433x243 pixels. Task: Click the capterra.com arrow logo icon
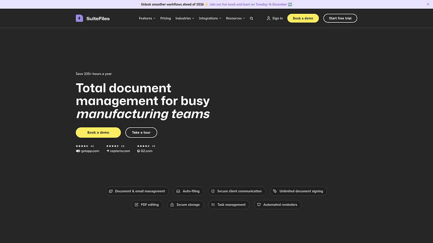(108, 151)
